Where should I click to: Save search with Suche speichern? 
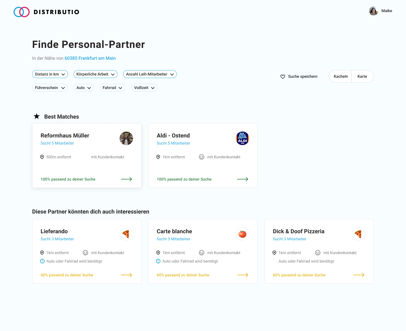tap(299, 76)
